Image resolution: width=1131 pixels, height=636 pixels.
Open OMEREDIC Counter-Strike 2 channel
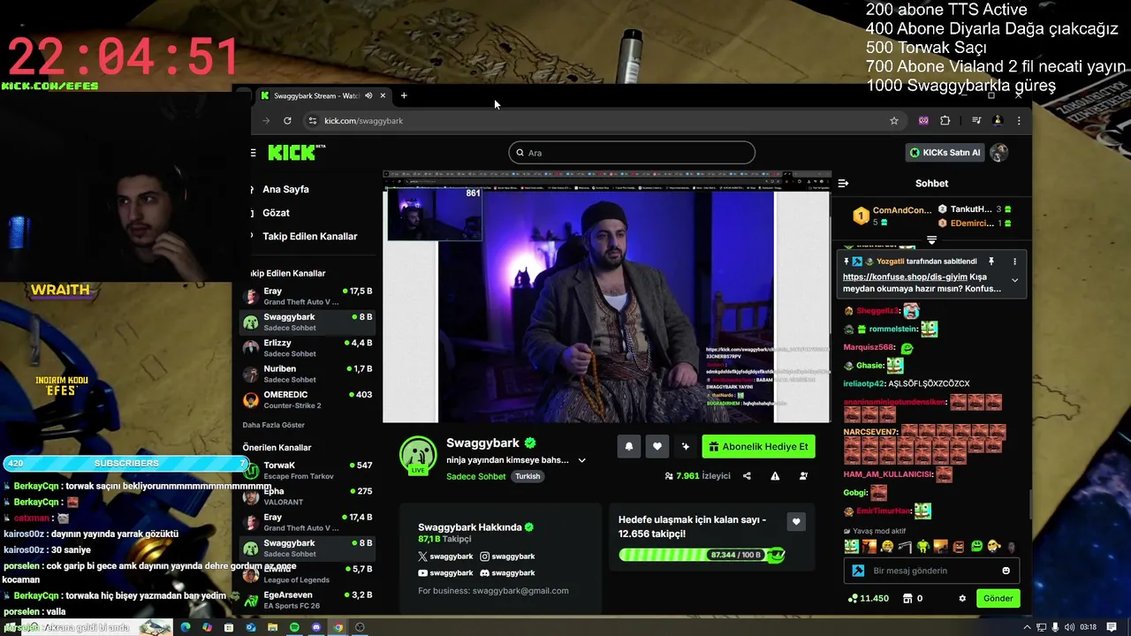[307, 399]
